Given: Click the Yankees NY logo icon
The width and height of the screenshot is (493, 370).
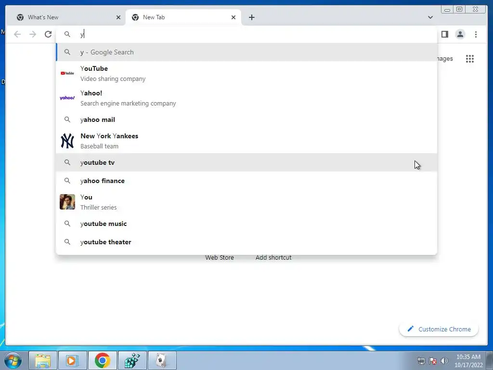Looking at the screenshot, I should pos(67,141).
